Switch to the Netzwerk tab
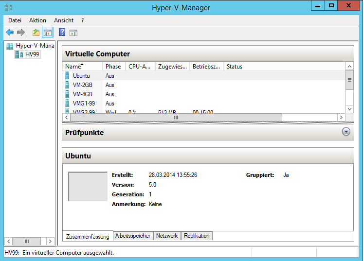The height and width of the screenshot is (261, 363). [167, 236]
